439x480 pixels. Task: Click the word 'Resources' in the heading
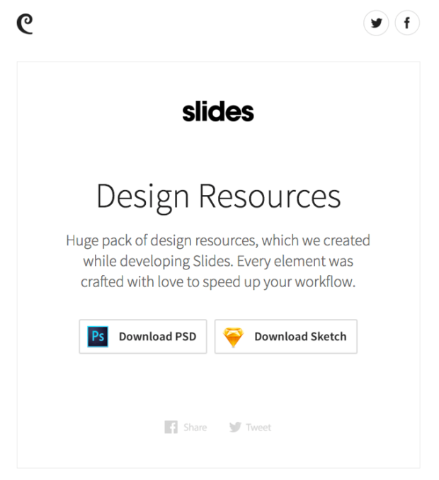(270, 196)
